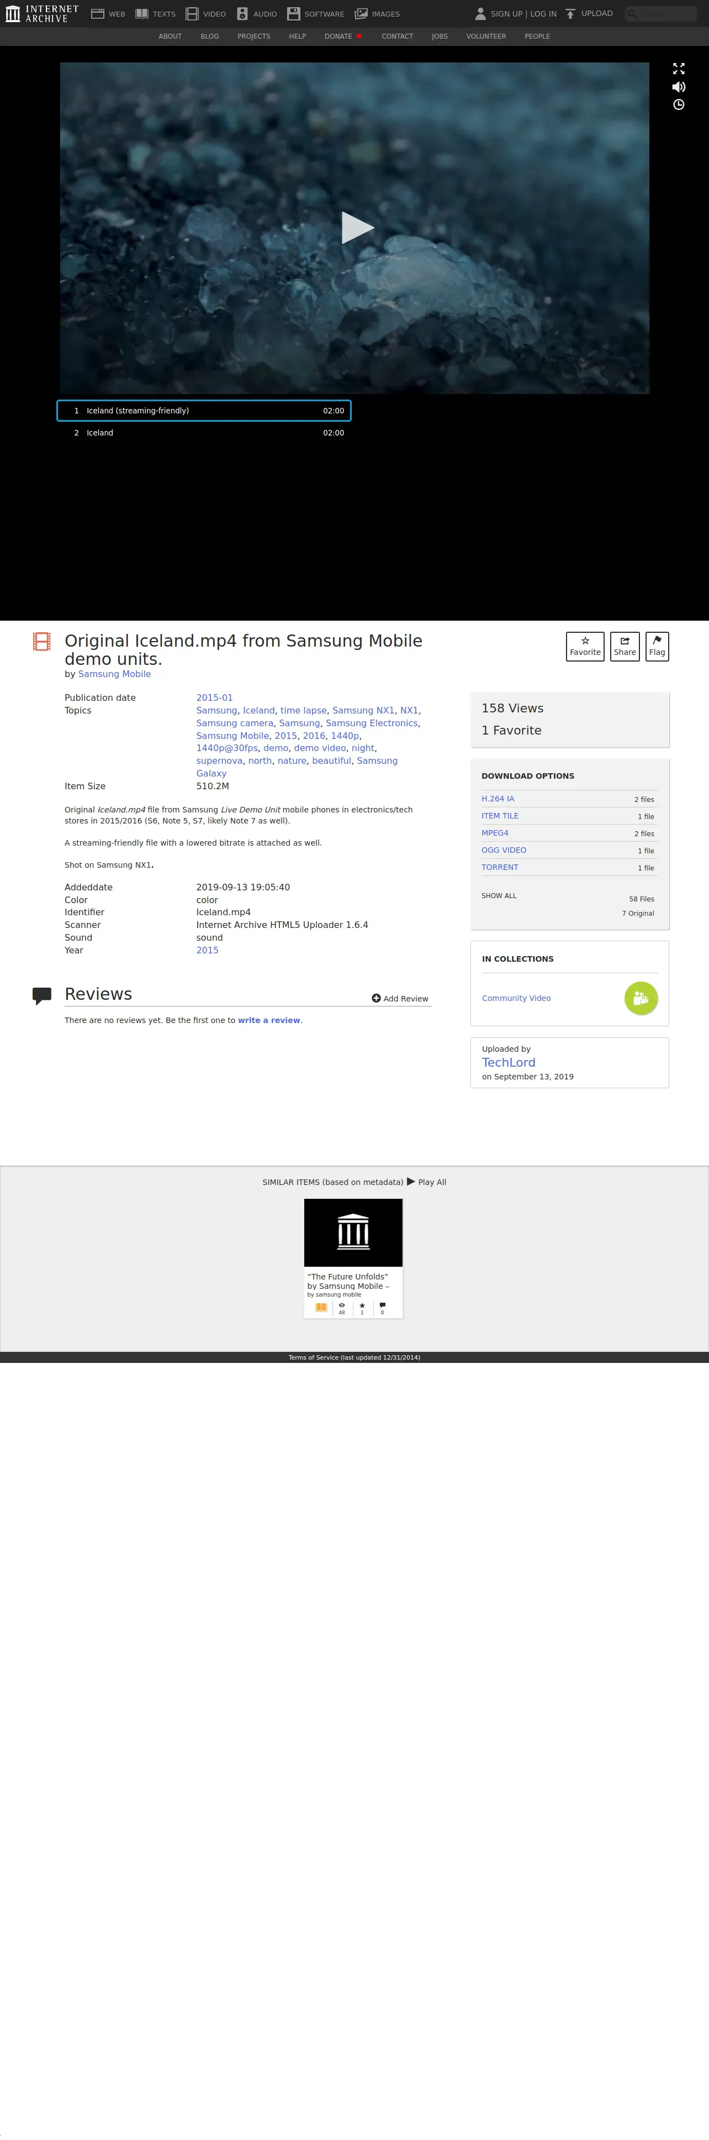Download the ITEM TILE file
Image resolution: width=709 pixels, height=2140 pixels.
[500, 816]
